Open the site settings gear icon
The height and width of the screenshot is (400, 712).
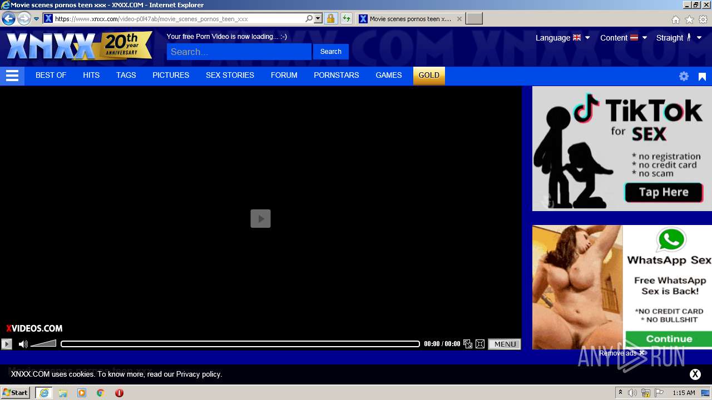(684, 77)
